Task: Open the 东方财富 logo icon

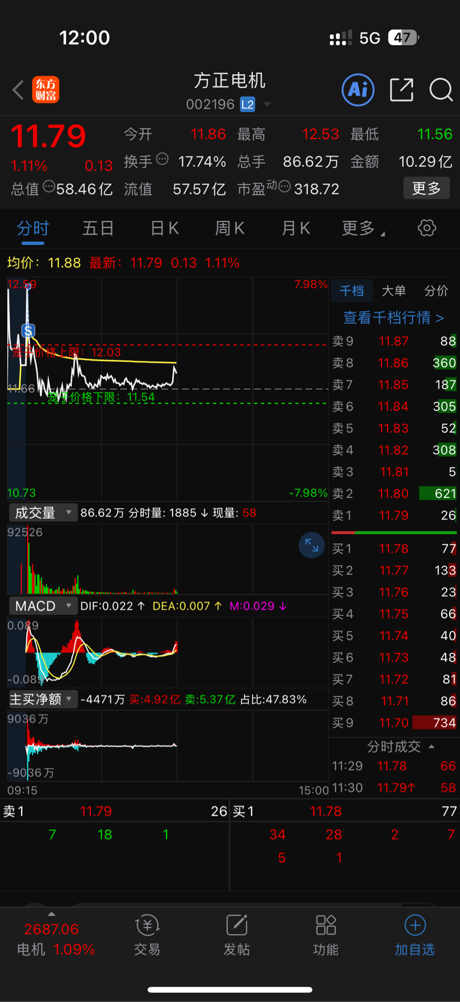Action: (x=46, y=90)
